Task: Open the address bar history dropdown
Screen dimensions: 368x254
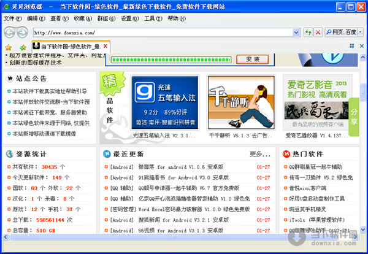Action: (296, 33)
